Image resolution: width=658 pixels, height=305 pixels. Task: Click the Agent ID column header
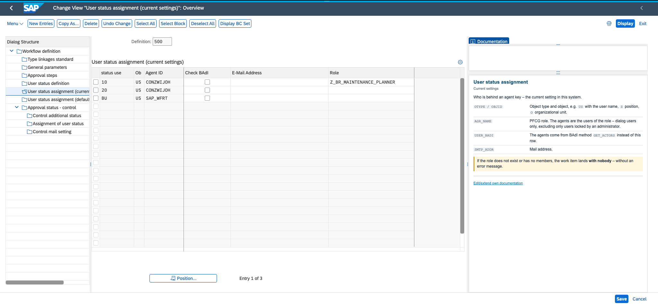point(164,73)
